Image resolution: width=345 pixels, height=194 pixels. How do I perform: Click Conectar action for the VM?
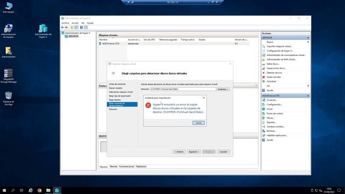(x=272, y=100)
